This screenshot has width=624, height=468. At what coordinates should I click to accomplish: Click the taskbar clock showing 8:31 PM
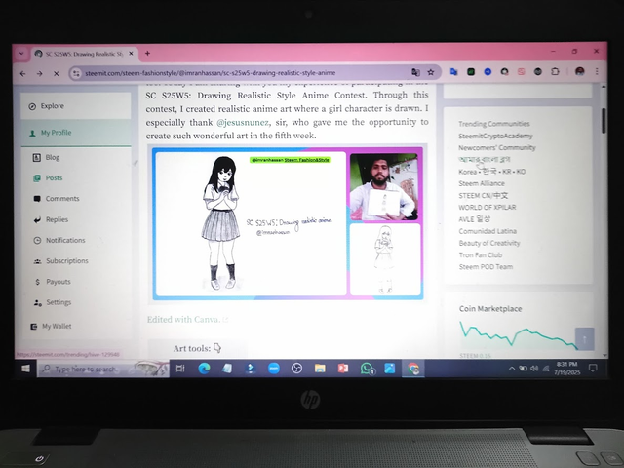567,369
